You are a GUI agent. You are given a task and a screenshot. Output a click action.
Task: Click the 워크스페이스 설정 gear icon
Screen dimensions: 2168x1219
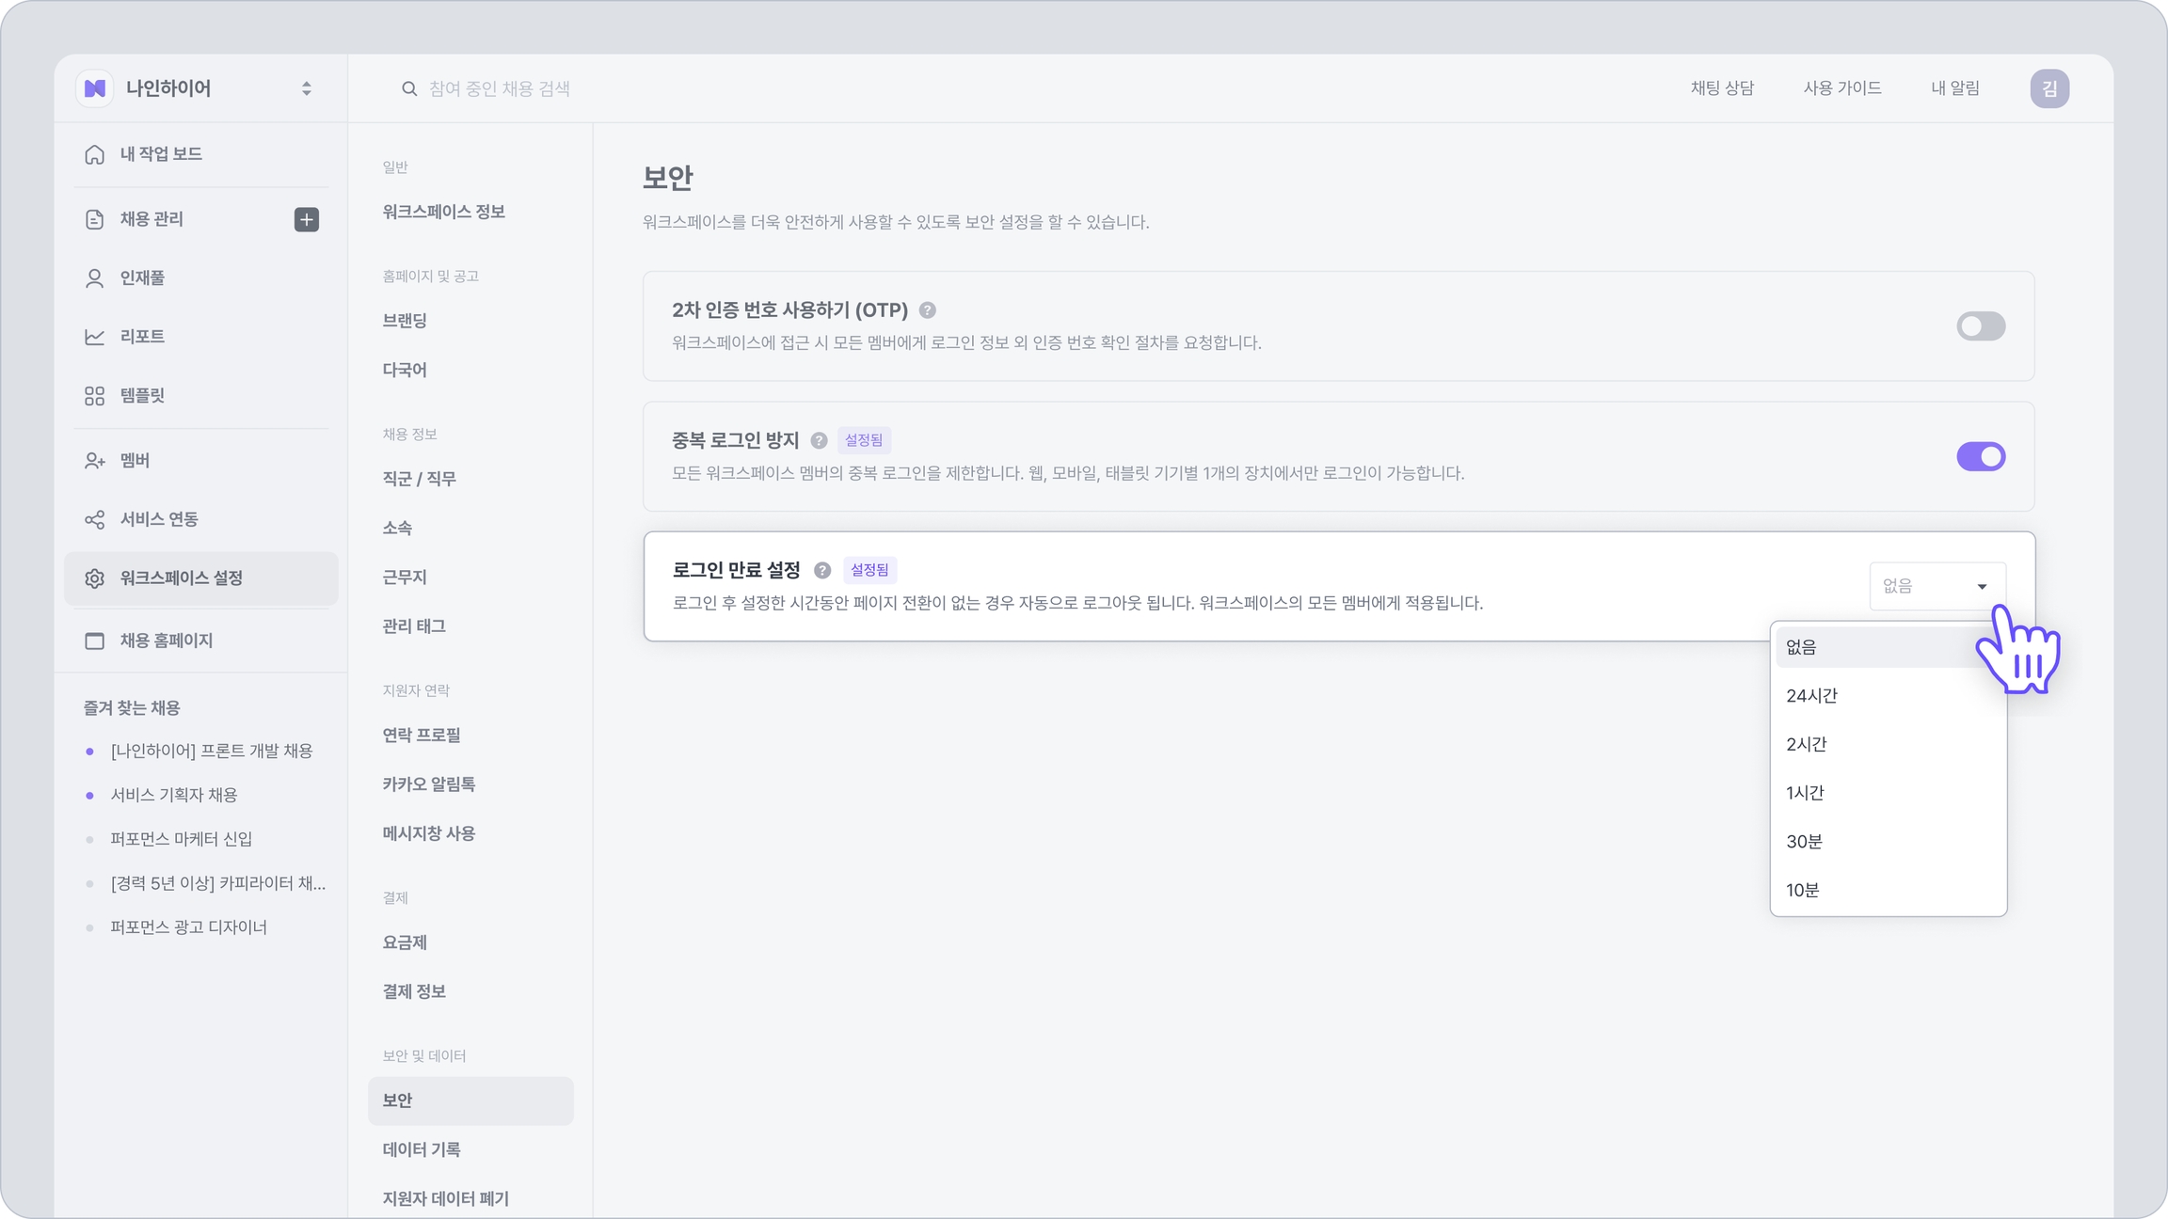pos(95,578)
